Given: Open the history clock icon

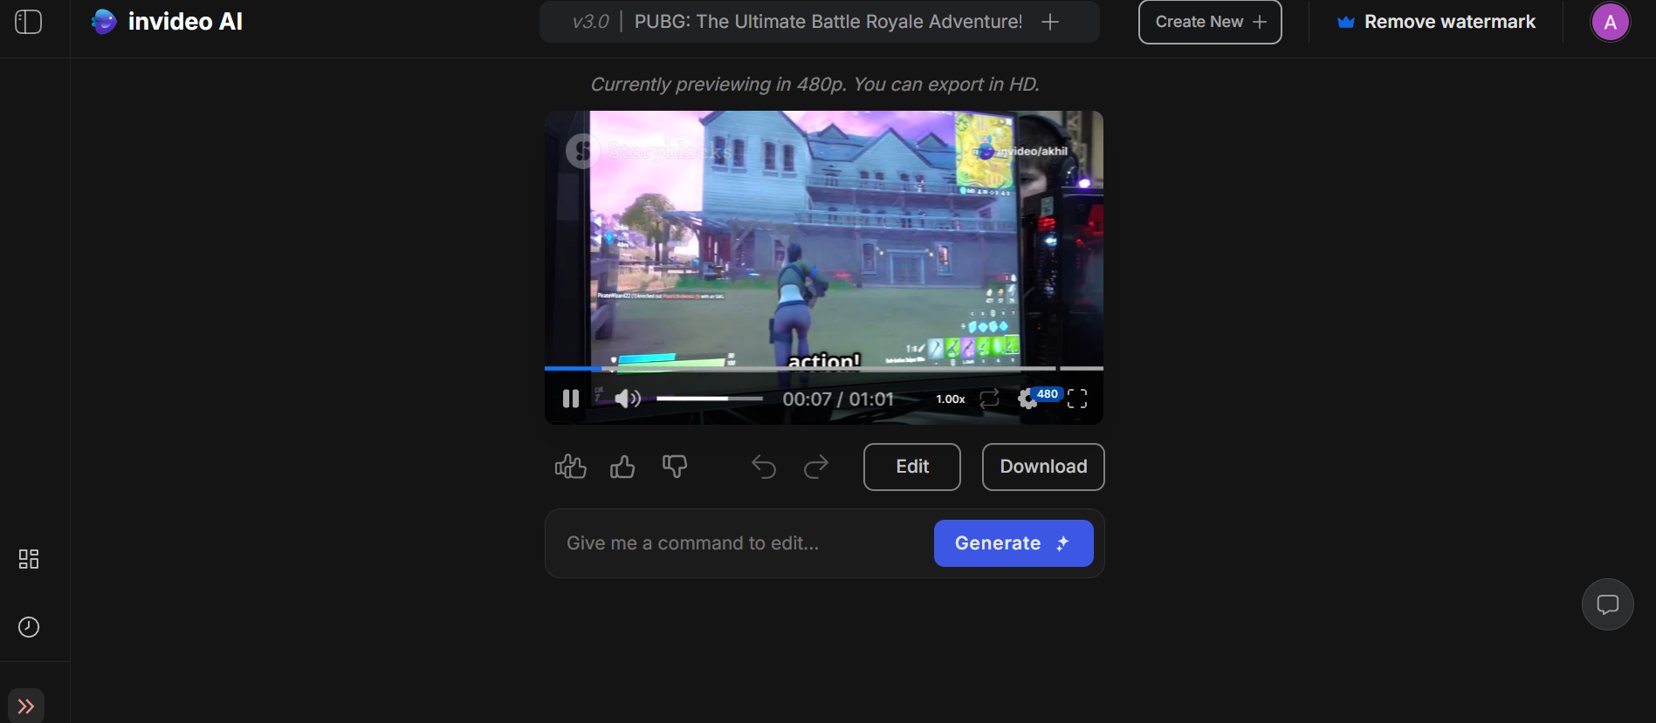Looking at the screenshot, I should point(29,627).
